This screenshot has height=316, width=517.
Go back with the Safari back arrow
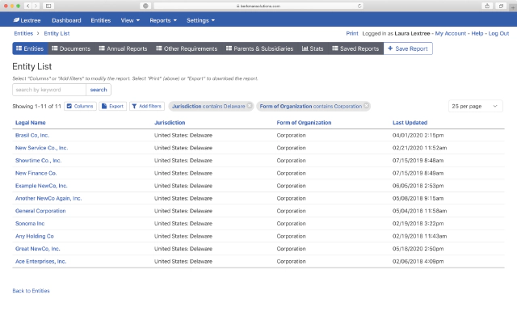[27, 6]
